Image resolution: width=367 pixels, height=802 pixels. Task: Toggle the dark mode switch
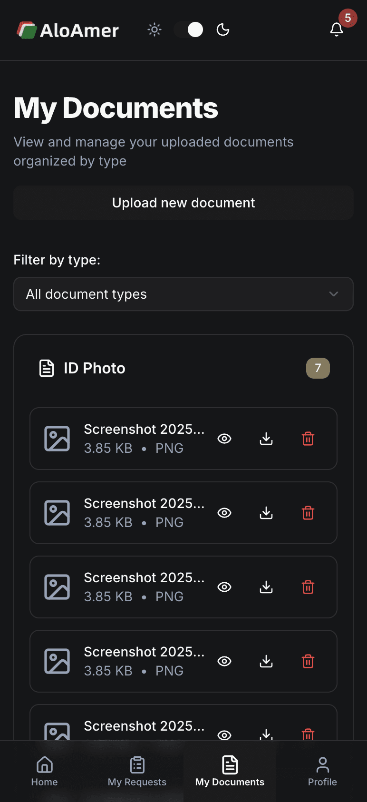189,29
